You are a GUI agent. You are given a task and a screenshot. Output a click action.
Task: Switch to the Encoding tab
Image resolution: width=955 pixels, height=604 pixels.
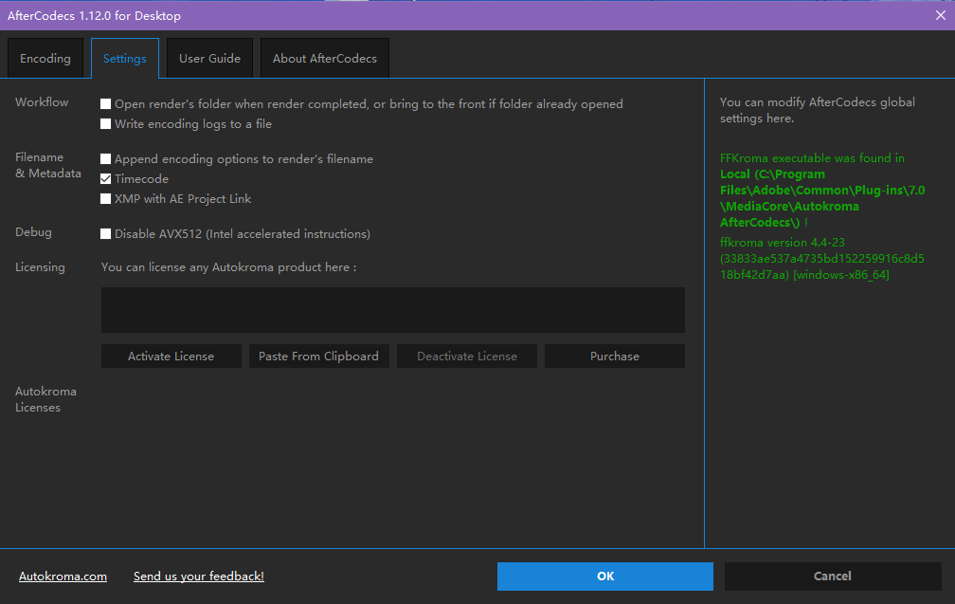(x=45, y=57)
